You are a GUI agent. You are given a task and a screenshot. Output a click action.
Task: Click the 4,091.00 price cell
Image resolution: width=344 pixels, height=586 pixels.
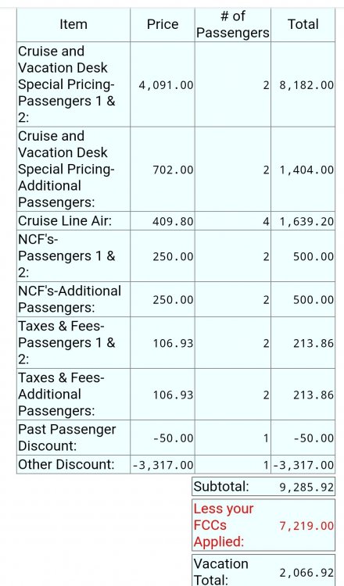166,85
